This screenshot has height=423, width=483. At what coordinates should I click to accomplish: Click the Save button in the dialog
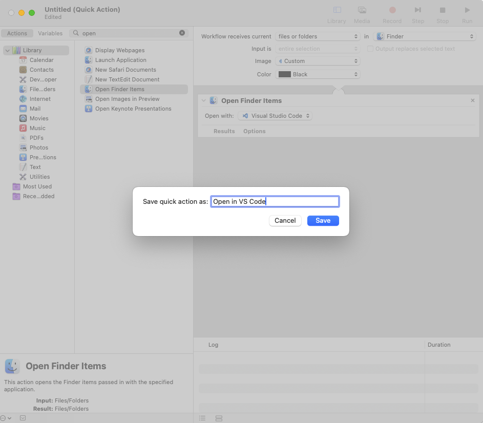coord(323,221)
